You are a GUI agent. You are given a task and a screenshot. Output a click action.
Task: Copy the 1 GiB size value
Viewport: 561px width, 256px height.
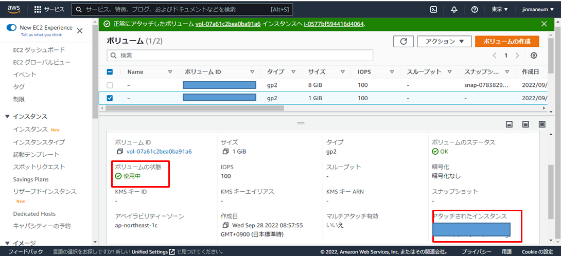[225, 152]
